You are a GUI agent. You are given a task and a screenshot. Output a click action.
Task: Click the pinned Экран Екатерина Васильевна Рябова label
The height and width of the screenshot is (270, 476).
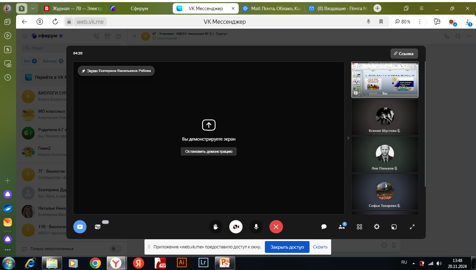tap(116, 71)
